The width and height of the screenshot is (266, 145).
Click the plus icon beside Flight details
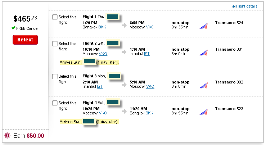pos(234,6)
